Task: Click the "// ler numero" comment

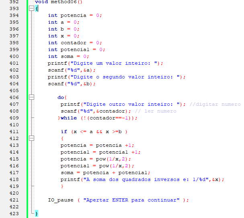Action: (156, 111)
